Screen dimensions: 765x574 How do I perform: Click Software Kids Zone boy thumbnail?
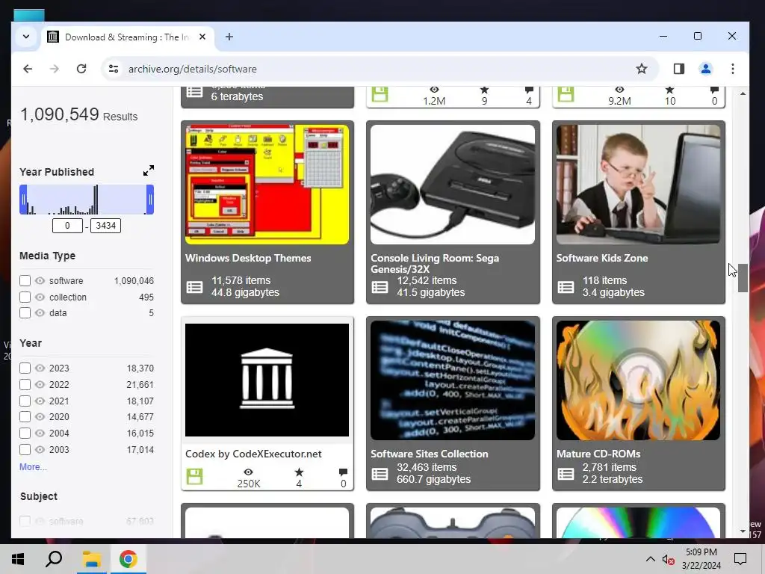(638, 185)
